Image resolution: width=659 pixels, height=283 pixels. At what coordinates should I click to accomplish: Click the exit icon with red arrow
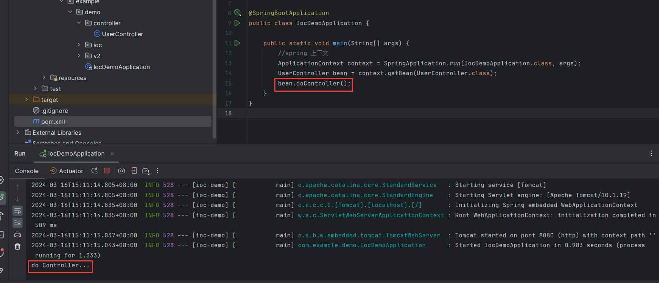tap(134, 171)
